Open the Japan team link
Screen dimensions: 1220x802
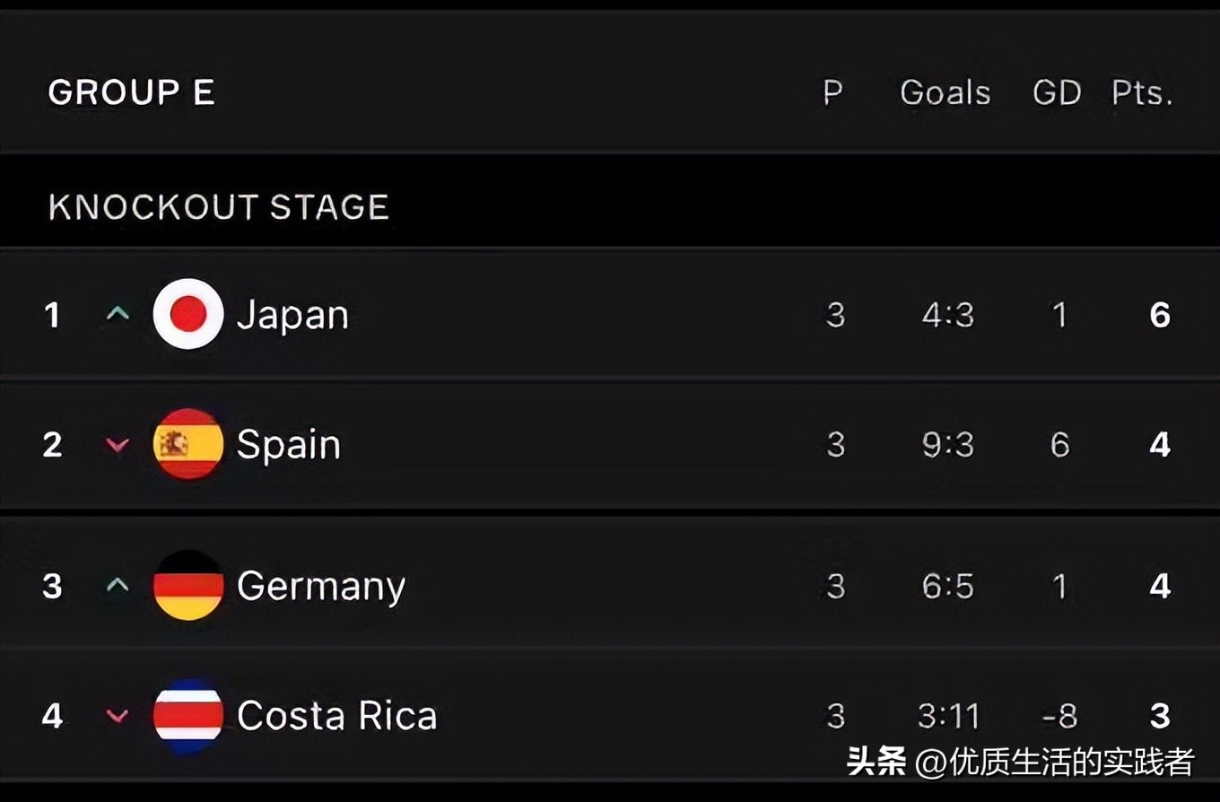(x=292, y=315)
